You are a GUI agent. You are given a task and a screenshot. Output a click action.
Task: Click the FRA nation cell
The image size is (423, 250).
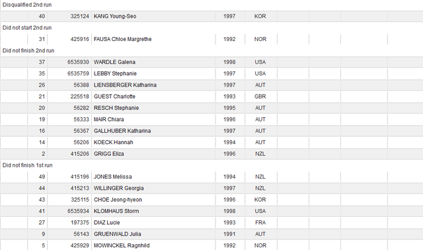point(260,223)
